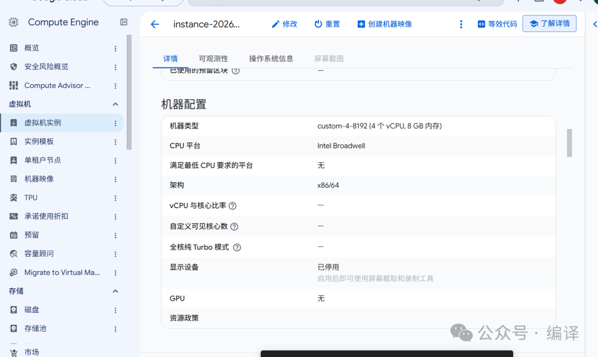Click the Compute Engine chip icon
Image resolution: width=598 pixels, height=357 pixels.
[x=13, y=23]
